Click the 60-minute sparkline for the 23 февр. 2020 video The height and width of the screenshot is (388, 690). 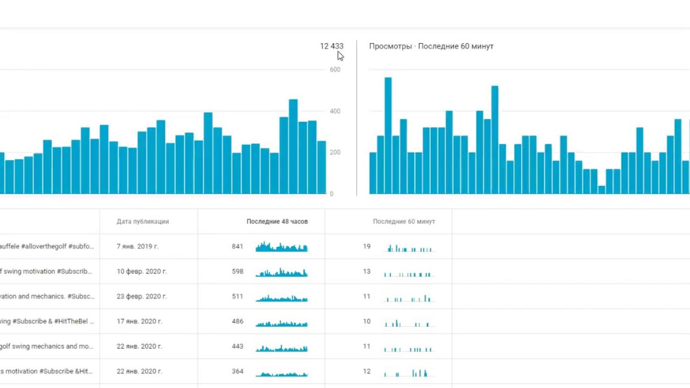(409, 297)
